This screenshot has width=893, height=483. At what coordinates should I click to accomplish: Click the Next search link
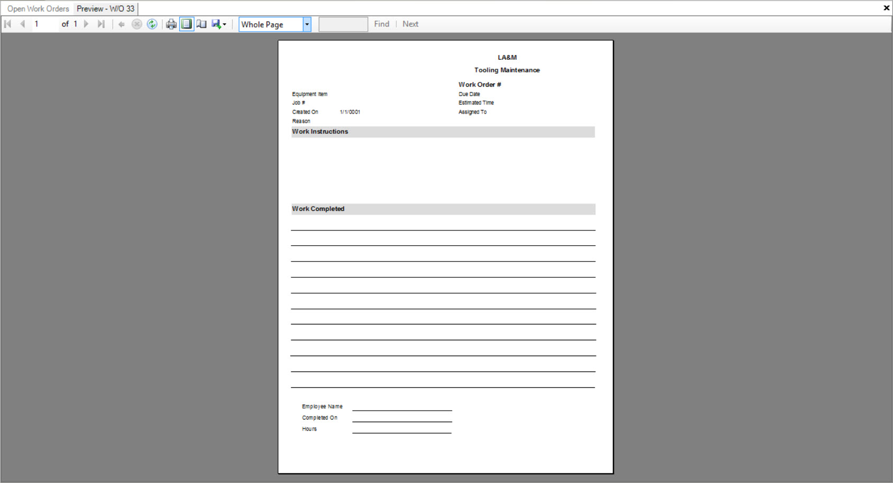[410, 24]
